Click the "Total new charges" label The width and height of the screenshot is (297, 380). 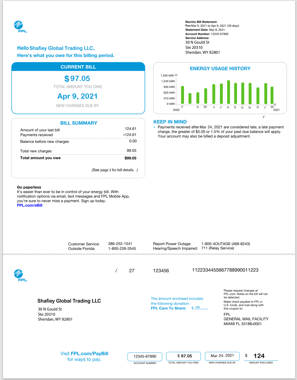pyautogui.click(x=36, y=151)
